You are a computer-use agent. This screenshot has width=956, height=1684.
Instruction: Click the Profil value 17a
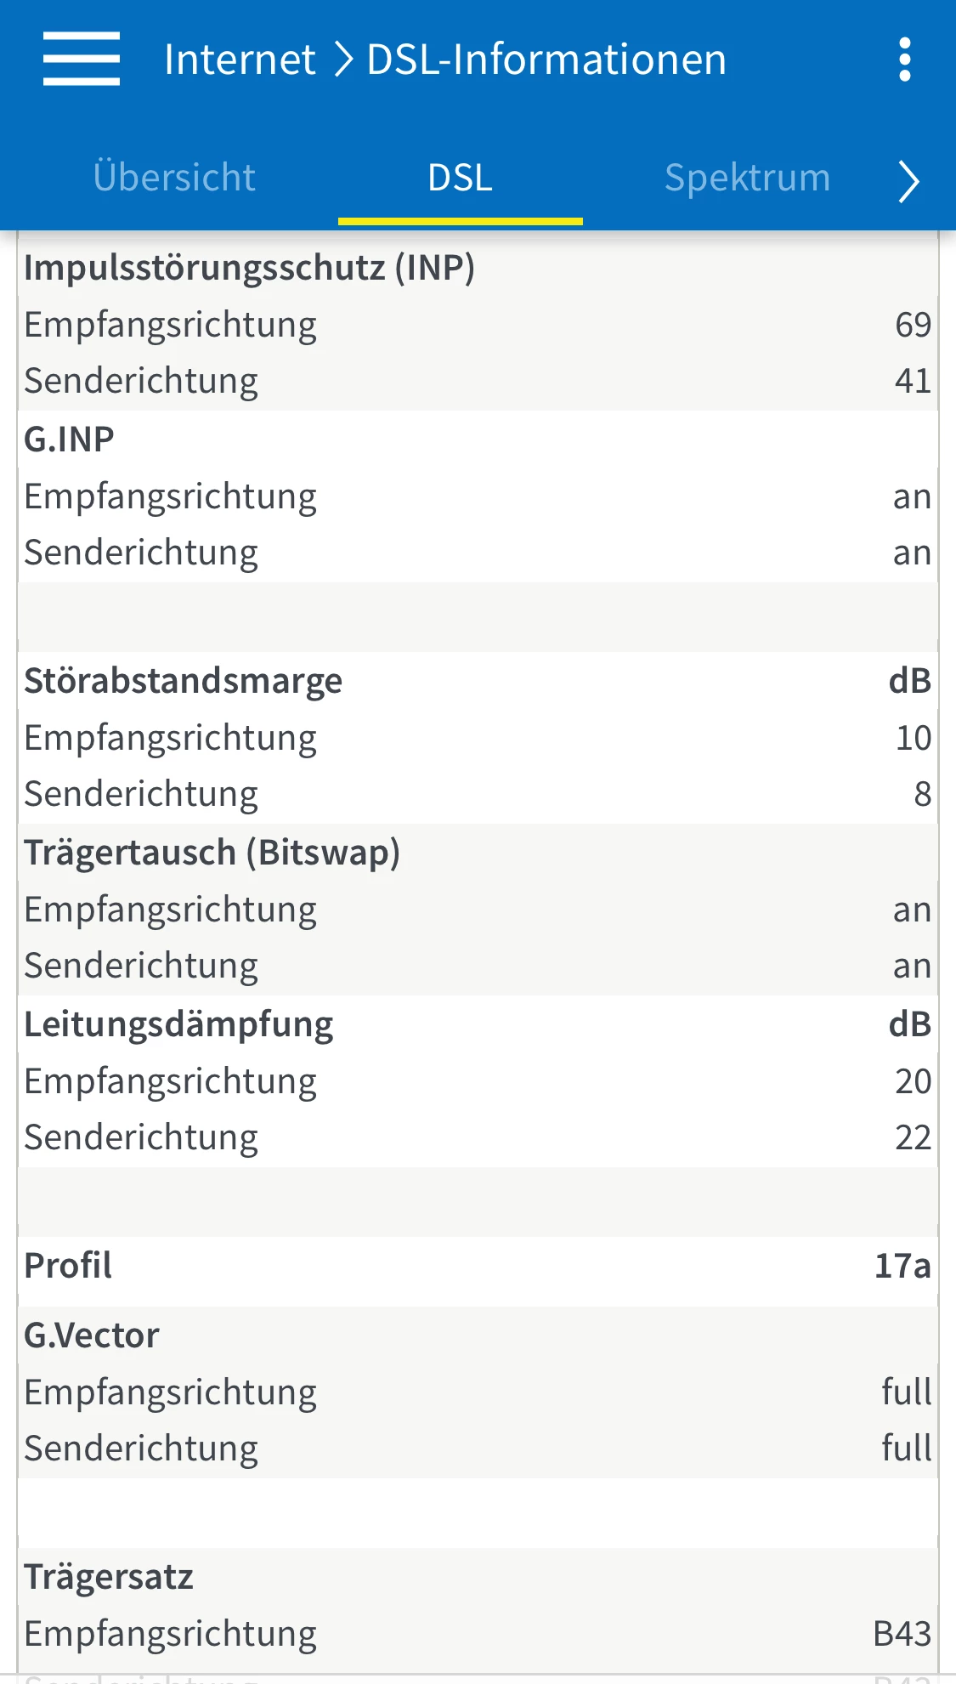[x=902, y=1266]
